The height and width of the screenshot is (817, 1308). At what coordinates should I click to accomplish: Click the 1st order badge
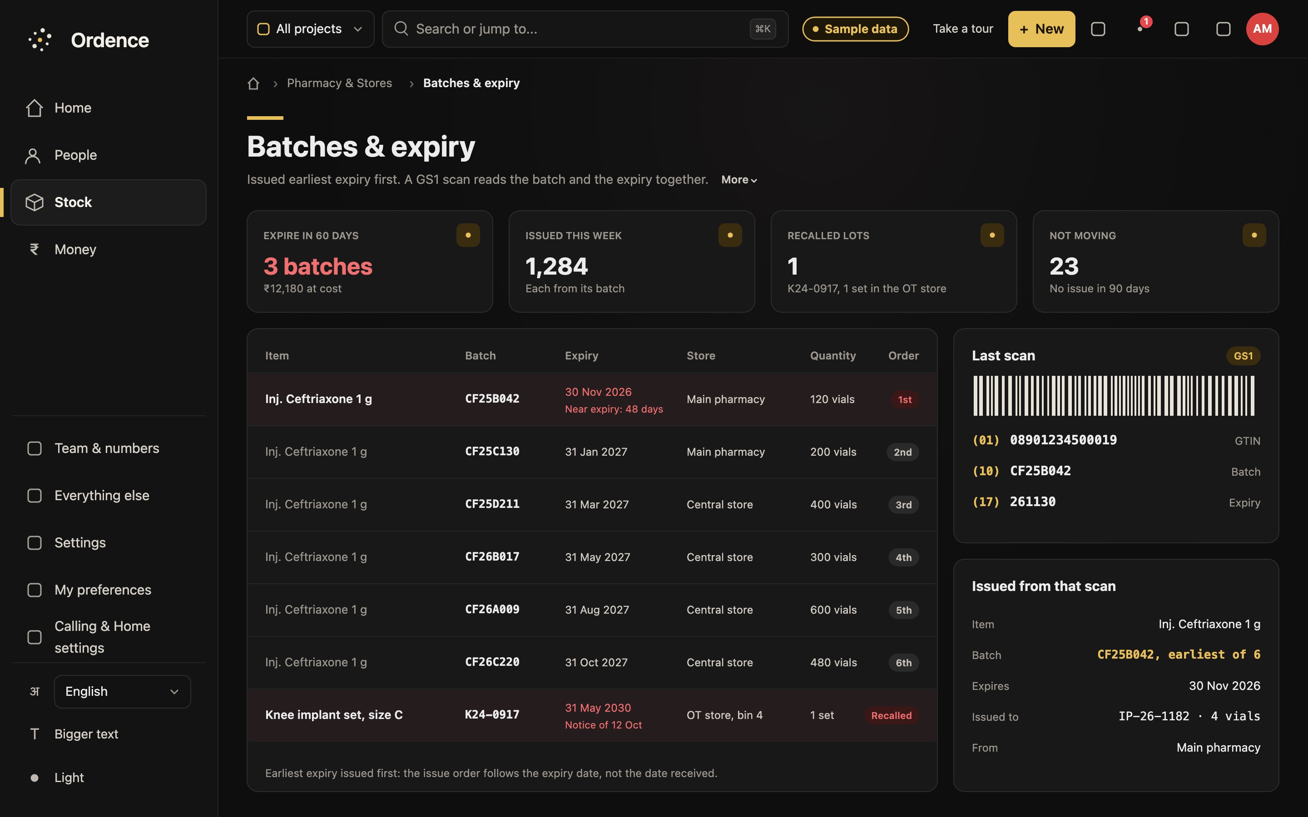click(904, 399)
